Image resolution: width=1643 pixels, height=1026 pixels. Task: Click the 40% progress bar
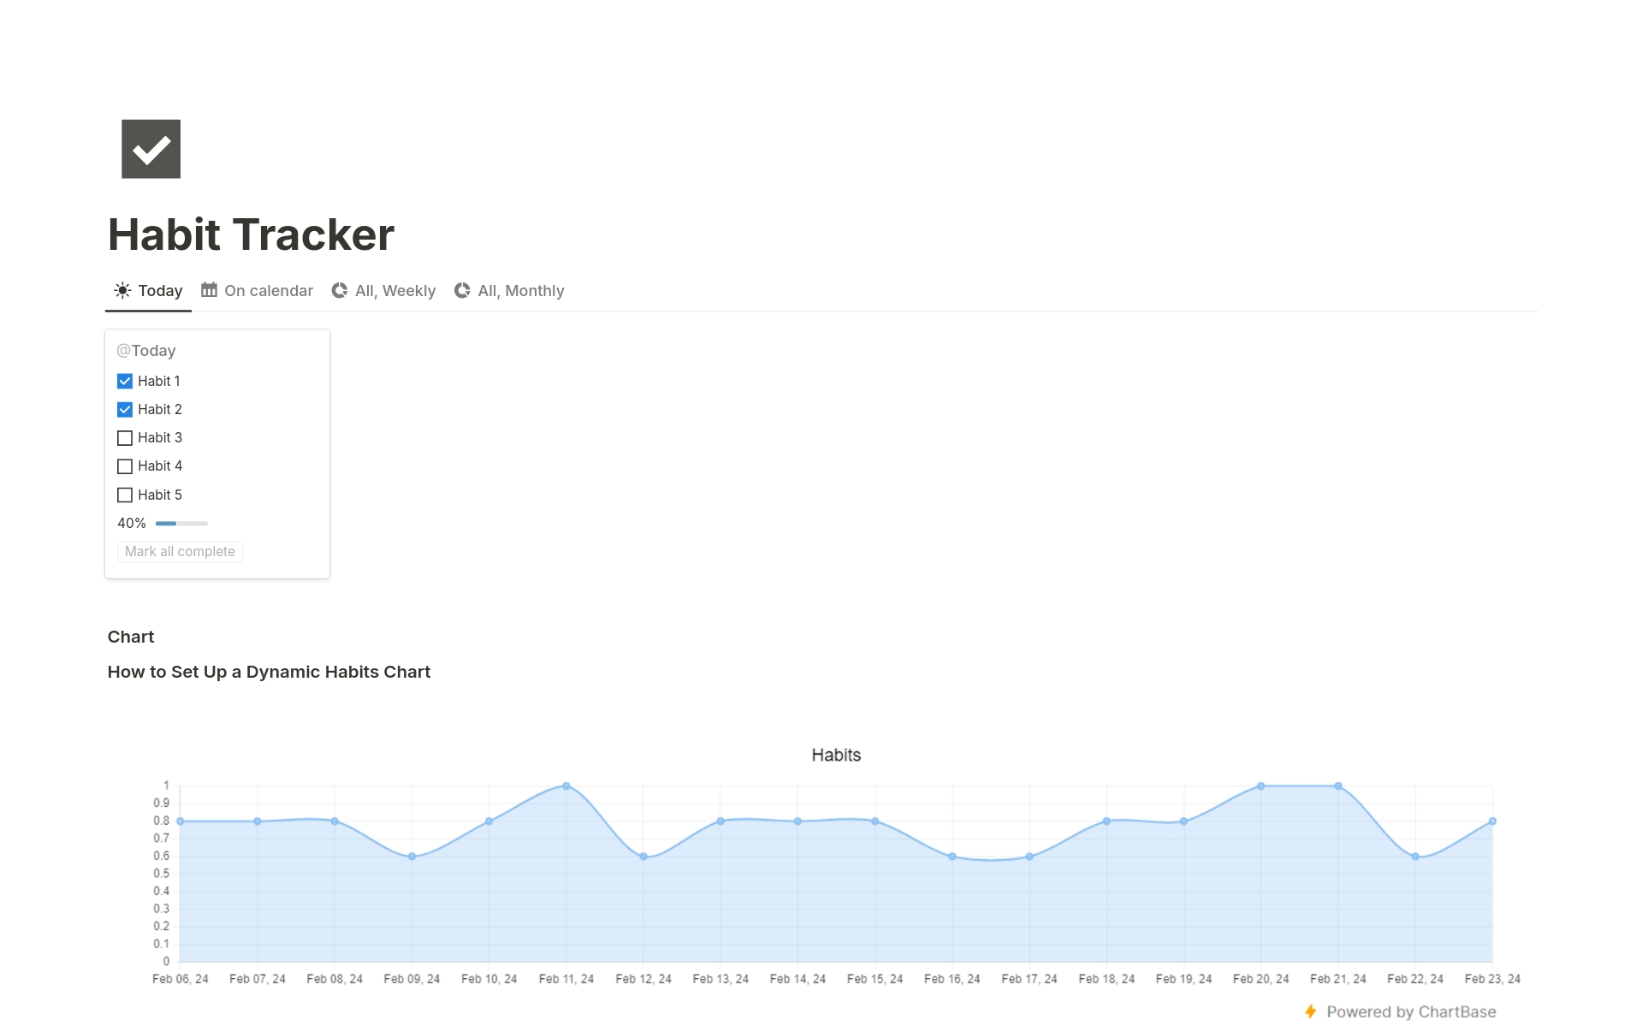pos(181,523)
